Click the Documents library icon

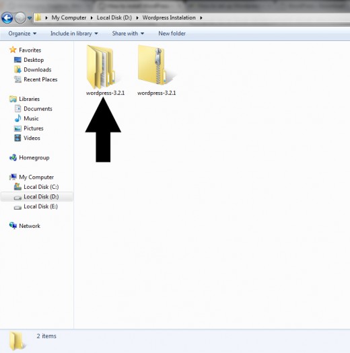pos(17,108)
